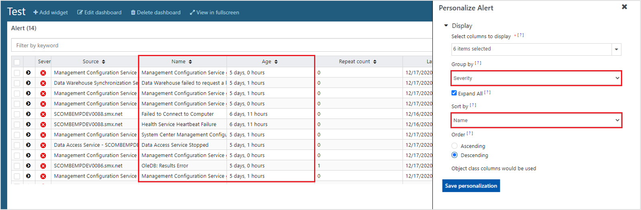Screen dimensions: 641x210
Task: Open help tooltip next to Sort by
Action: (473, 105)
